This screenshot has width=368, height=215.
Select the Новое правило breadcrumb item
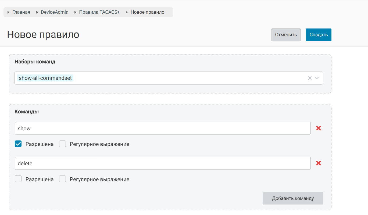pyautogui.click(x=147, y=12)
